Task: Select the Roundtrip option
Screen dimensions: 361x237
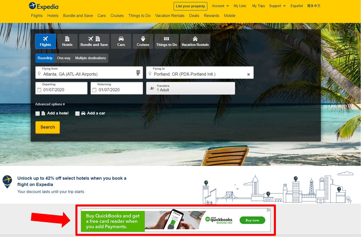Action: 45,58
